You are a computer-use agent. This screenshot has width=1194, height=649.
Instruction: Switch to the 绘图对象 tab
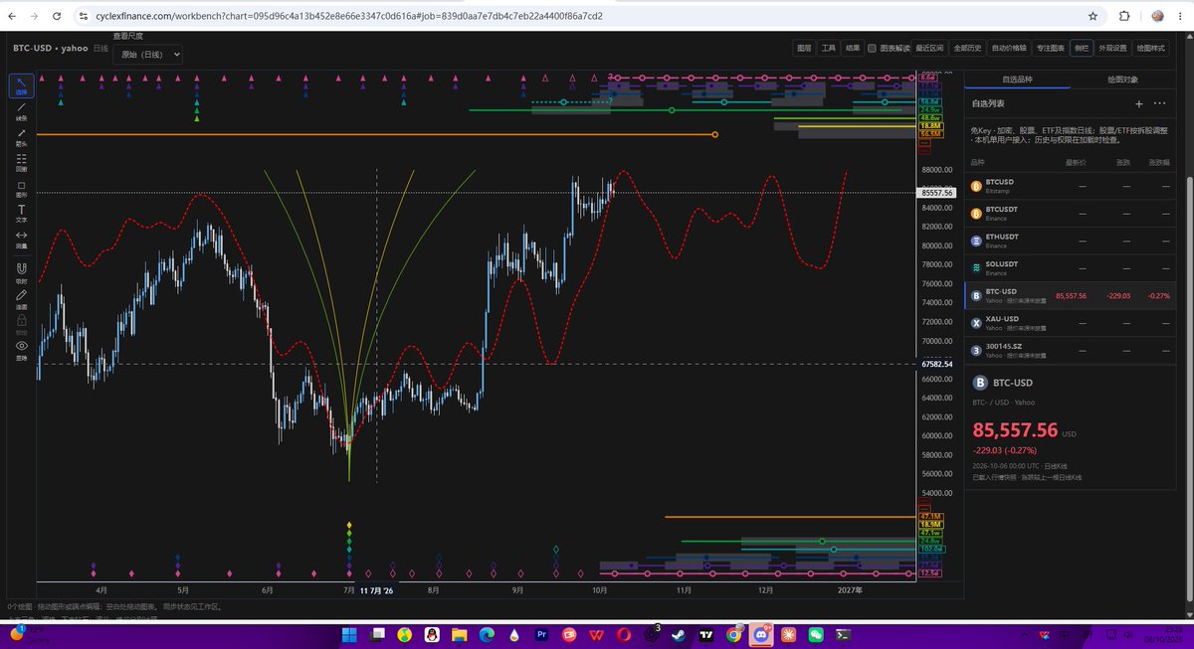point(1122,79)
